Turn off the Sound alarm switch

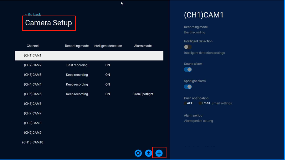click(x=188, y=69)
